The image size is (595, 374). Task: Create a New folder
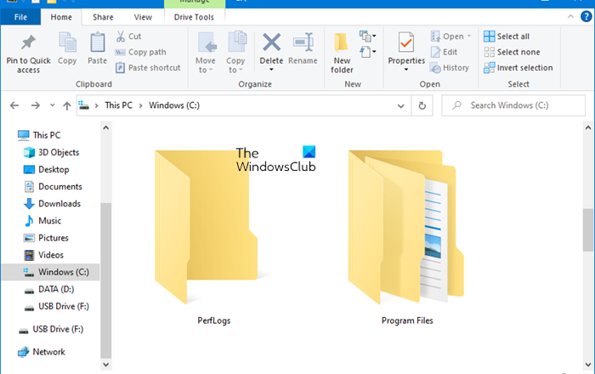pos(342,53)
